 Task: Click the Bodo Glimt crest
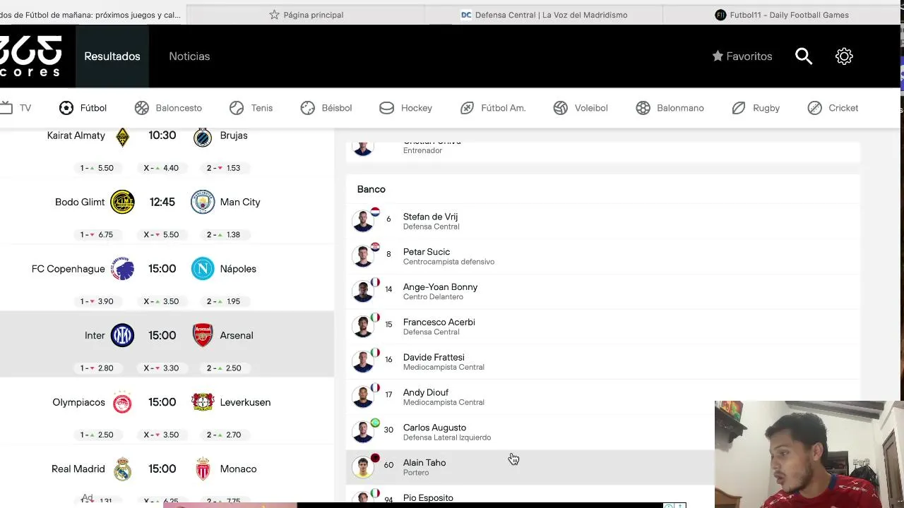[122, 202]
